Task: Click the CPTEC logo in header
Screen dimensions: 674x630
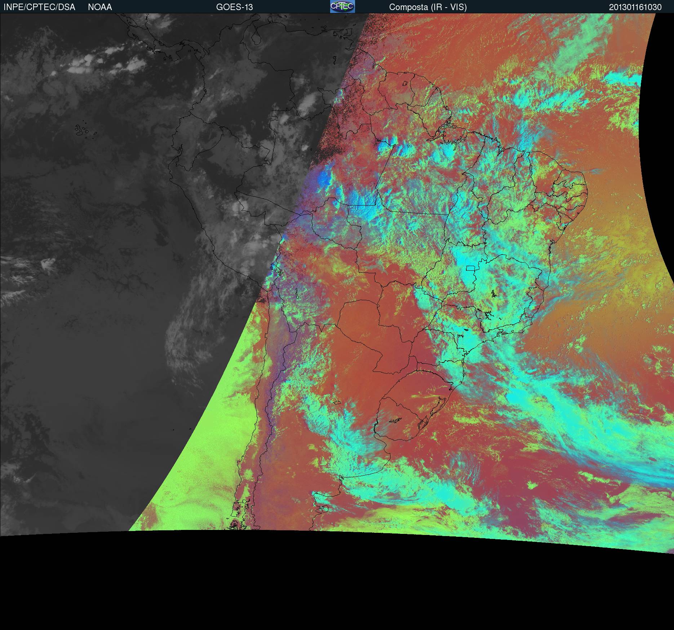Action: click(342, 6)
